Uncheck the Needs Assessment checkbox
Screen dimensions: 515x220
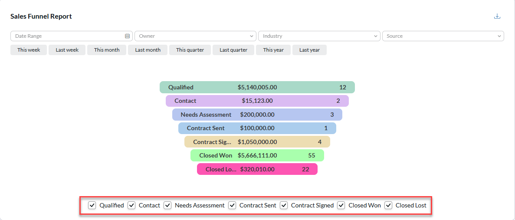(x=167, y=205)
